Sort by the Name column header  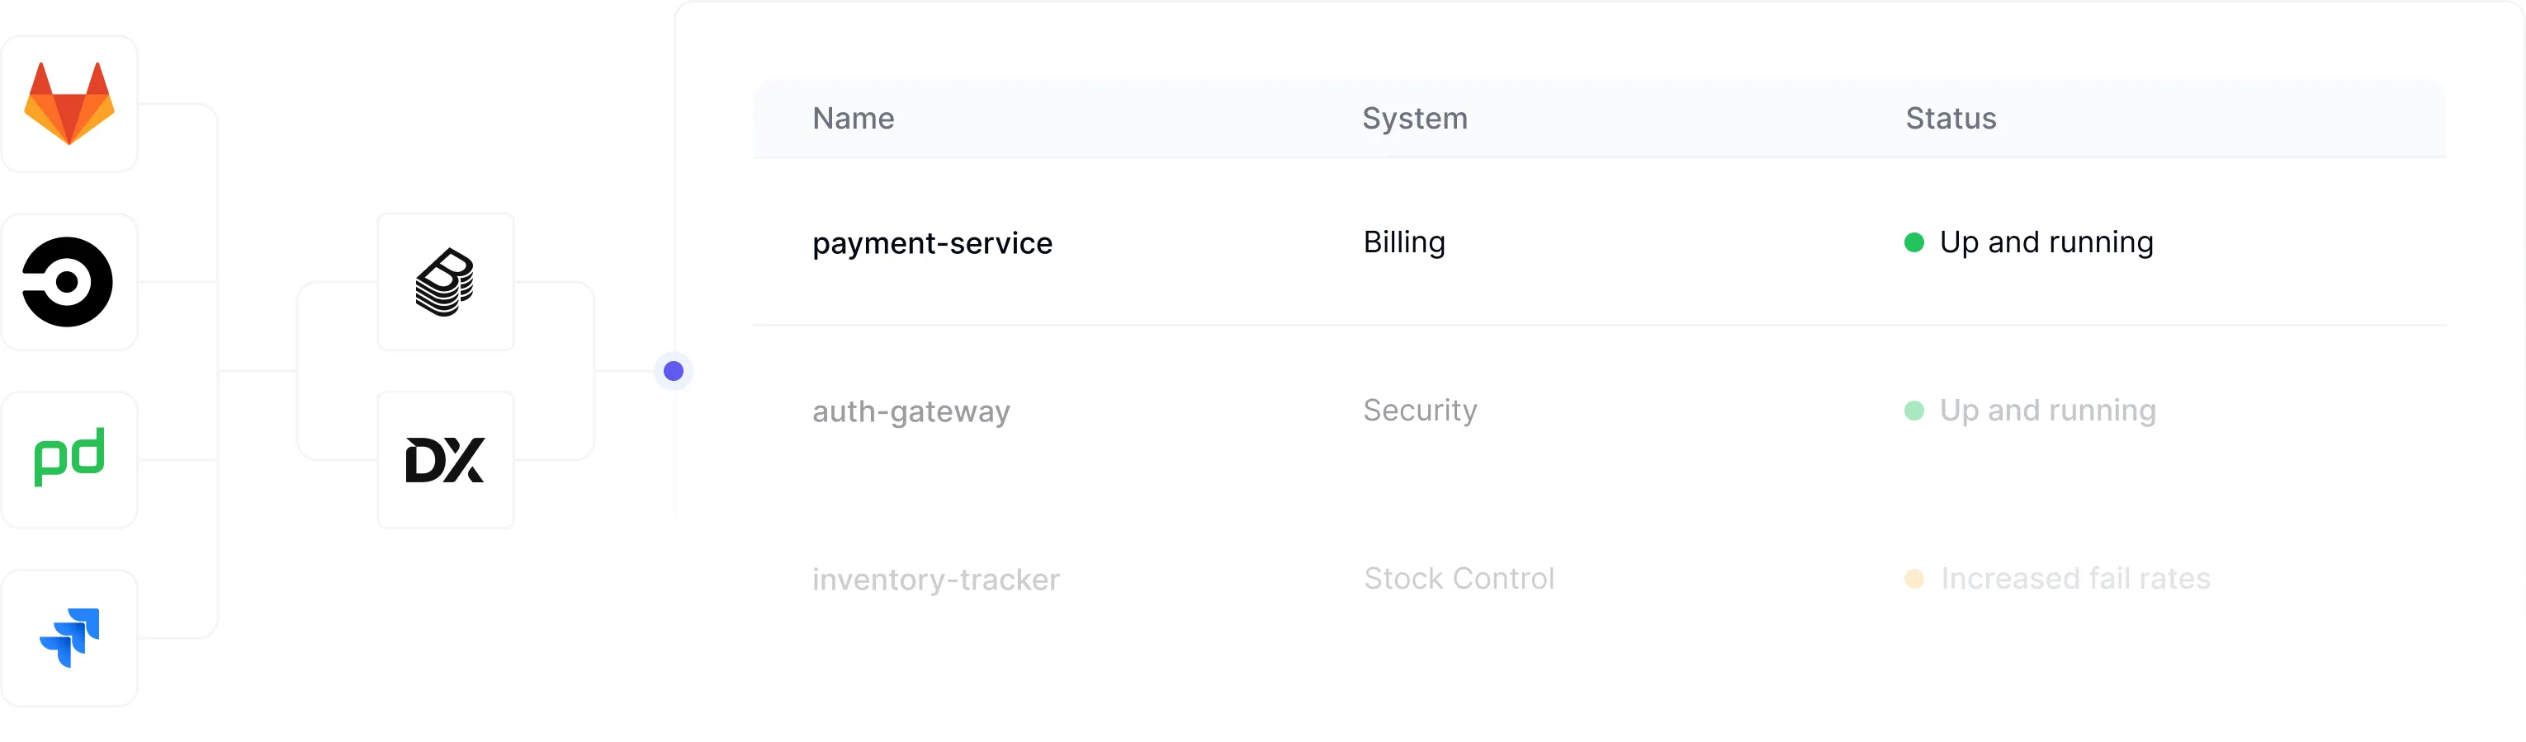853,119
